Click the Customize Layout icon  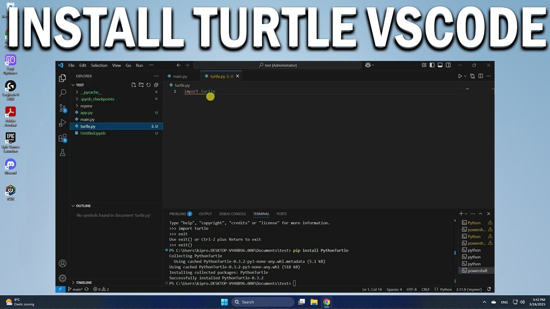(x=424, y=65)
